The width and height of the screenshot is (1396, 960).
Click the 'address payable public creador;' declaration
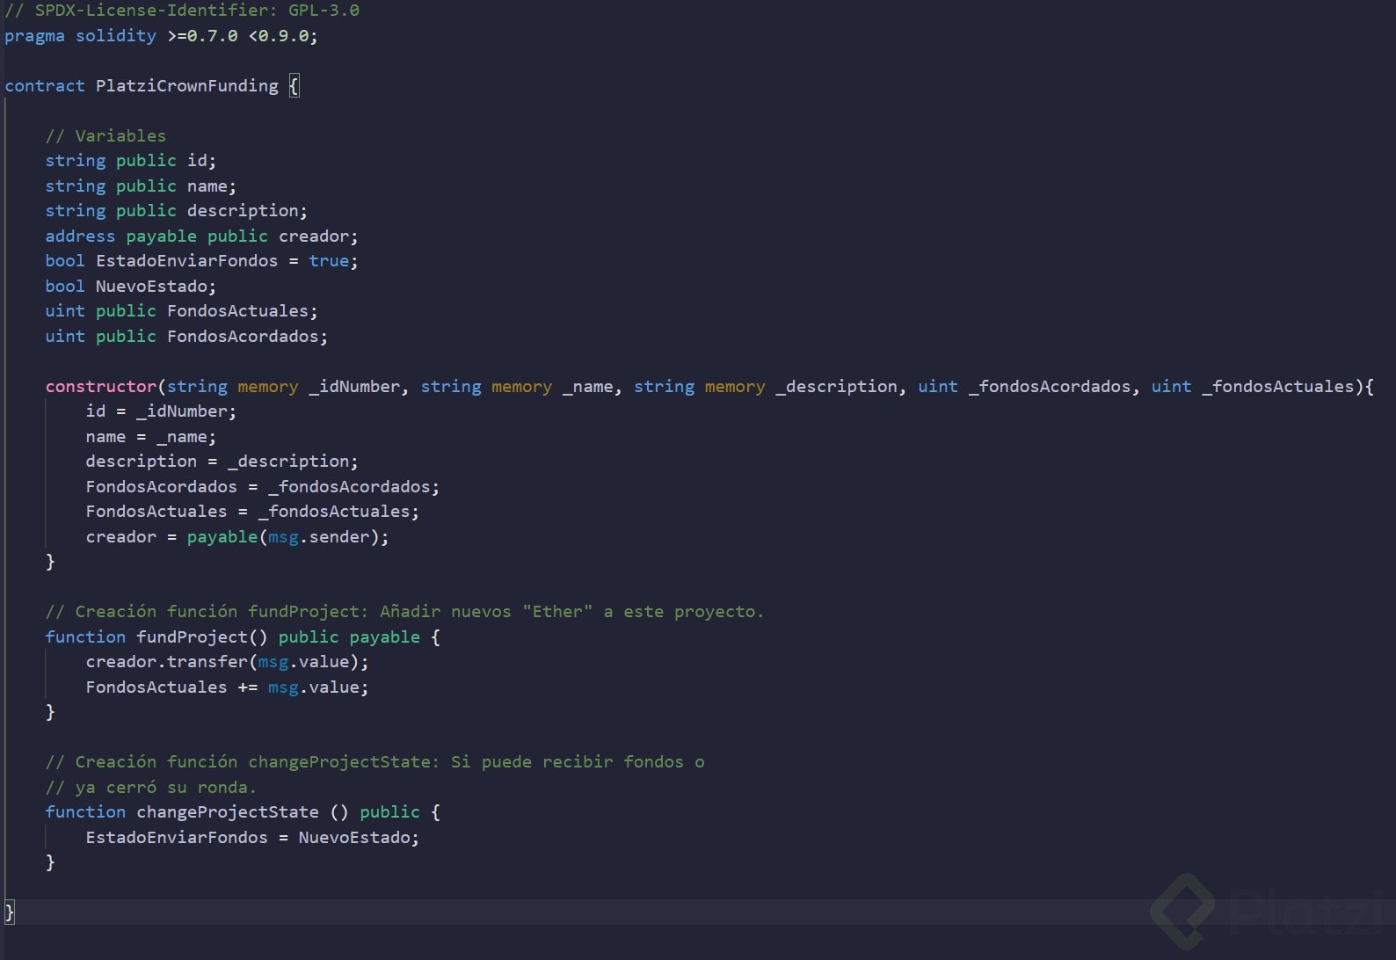[x=201, y=236]
